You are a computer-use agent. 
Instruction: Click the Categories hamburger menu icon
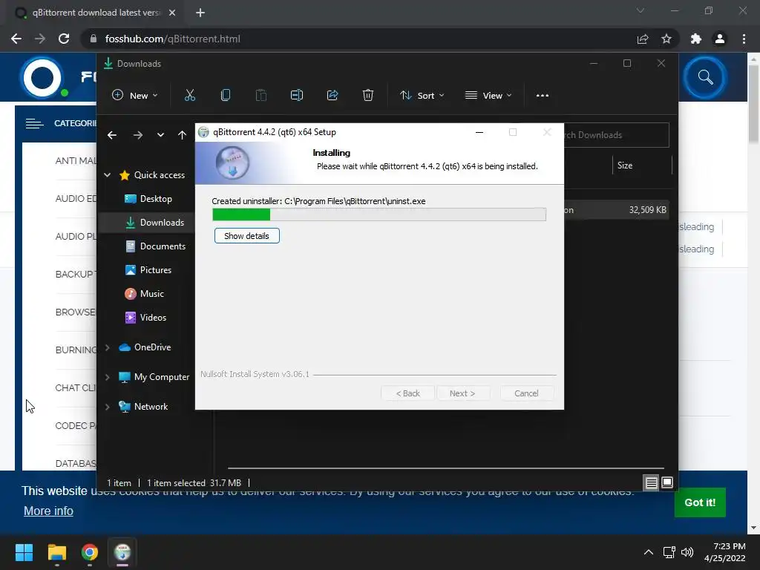pyautogui.click(x=34, y=124)
